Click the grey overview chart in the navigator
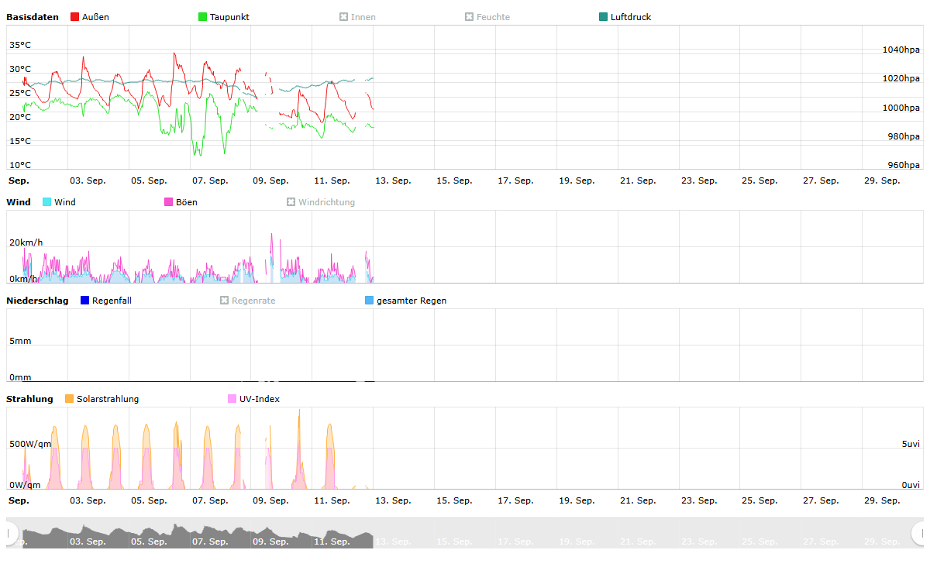This screenshot has width=930, height=581. coord(198,535)
